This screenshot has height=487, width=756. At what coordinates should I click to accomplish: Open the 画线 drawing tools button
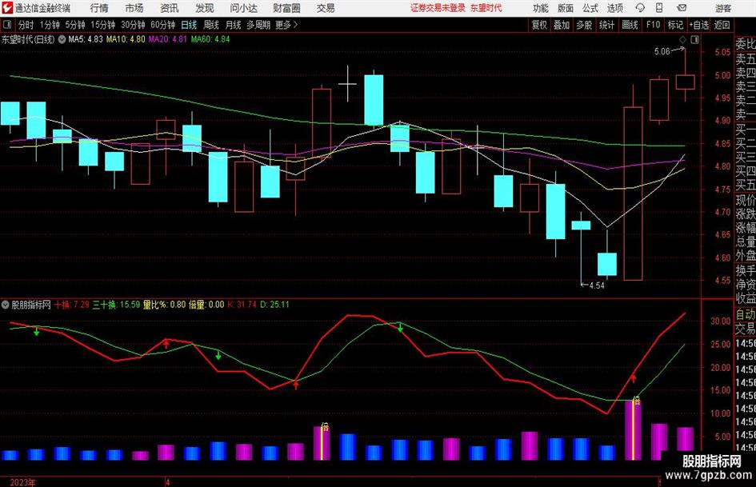pyautogui.click(x=630, y=25)
